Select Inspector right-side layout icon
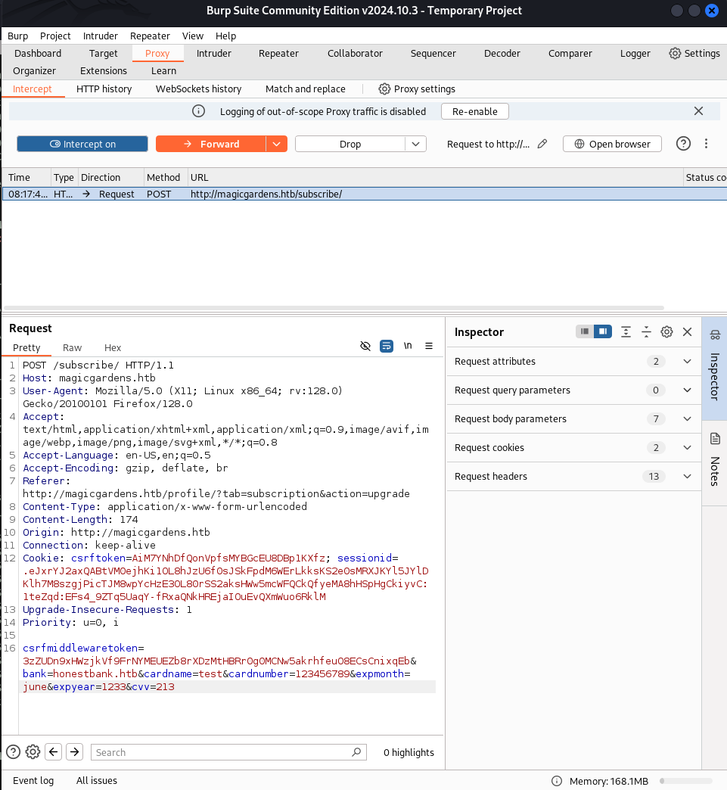The image size is (727, 790). (603, 331)
